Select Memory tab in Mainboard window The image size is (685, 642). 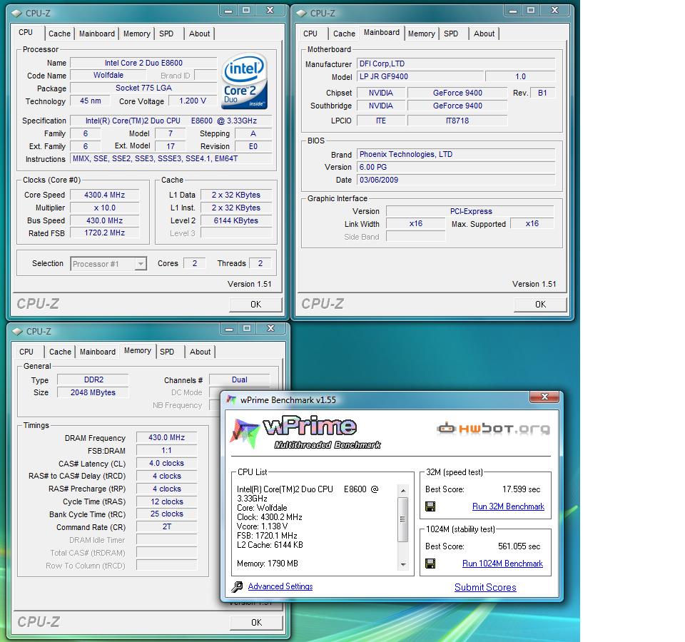click(x=422, y=34)
